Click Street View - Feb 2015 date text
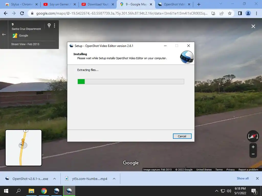 pyautogui.click(x=25, y=44)
